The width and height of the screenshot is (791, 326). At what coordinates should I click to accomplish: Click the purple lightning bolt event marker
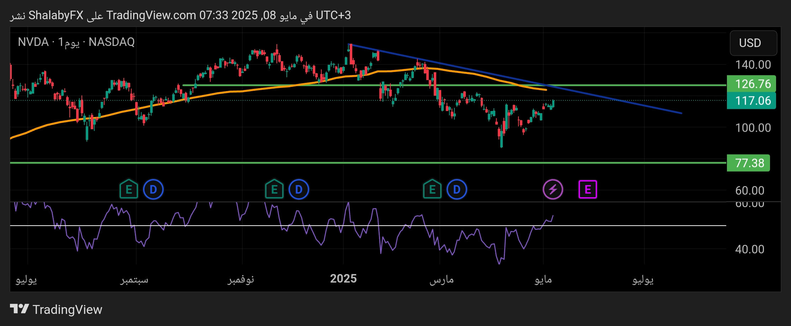coord(553,189)
